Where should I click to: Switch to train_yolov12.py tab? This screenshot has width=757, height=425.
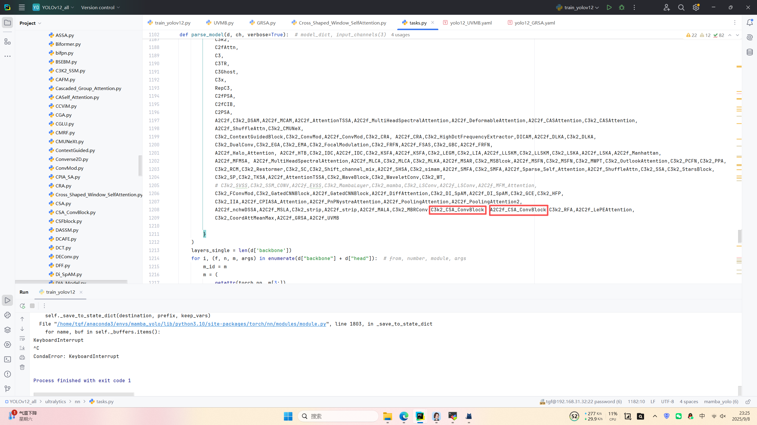pyautogui.click(x=169, y=23)
